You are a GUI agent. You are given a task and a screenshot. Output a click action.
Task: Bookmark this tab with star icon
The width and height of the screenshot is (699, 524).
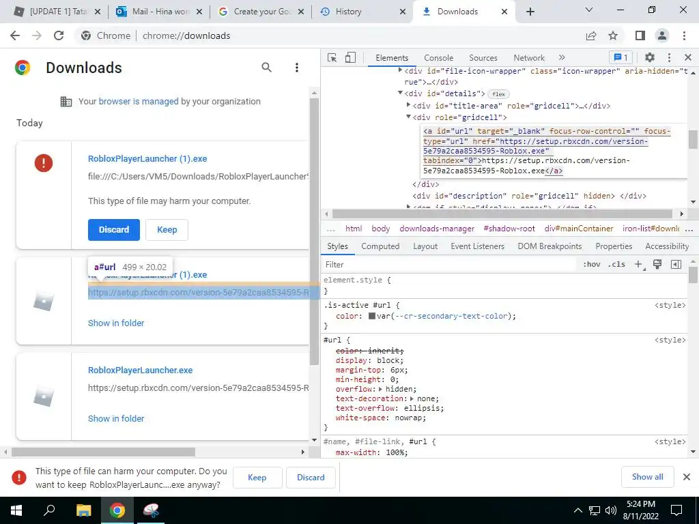pos(613,35)
